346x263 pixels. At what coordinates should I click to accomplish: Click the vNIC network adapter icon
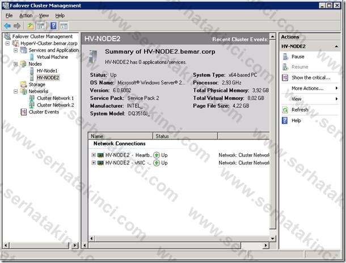pyautogui.click(x=100, y=163)
